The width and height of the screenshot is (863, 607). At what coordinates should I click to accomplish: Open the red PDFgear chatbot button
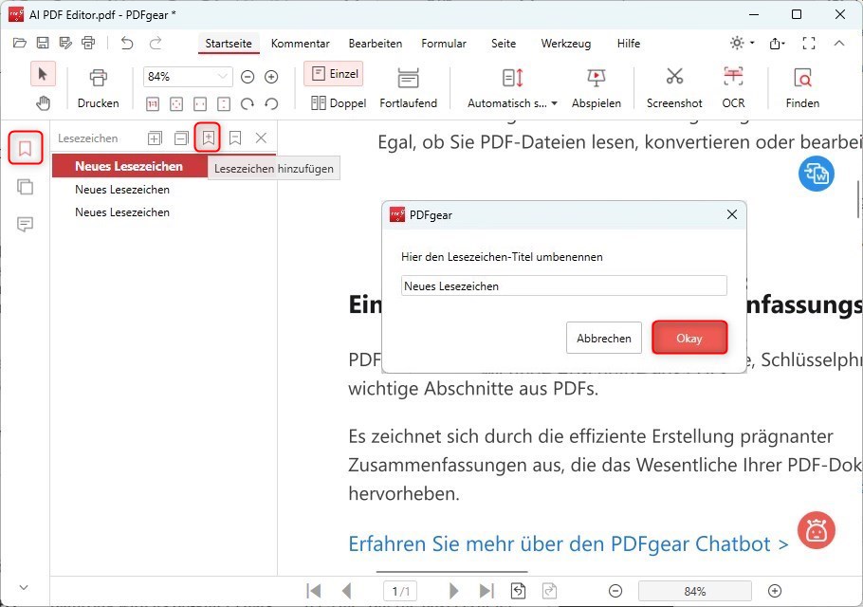817,530
